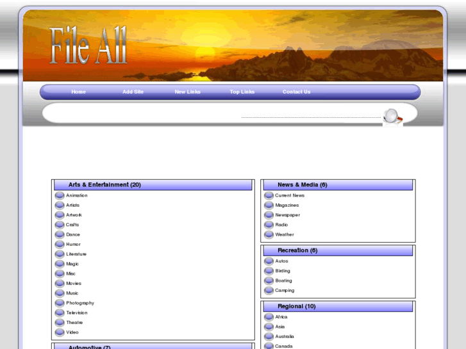Open the Magic subcategory link
466x349 pixels.
pos(72,264)
